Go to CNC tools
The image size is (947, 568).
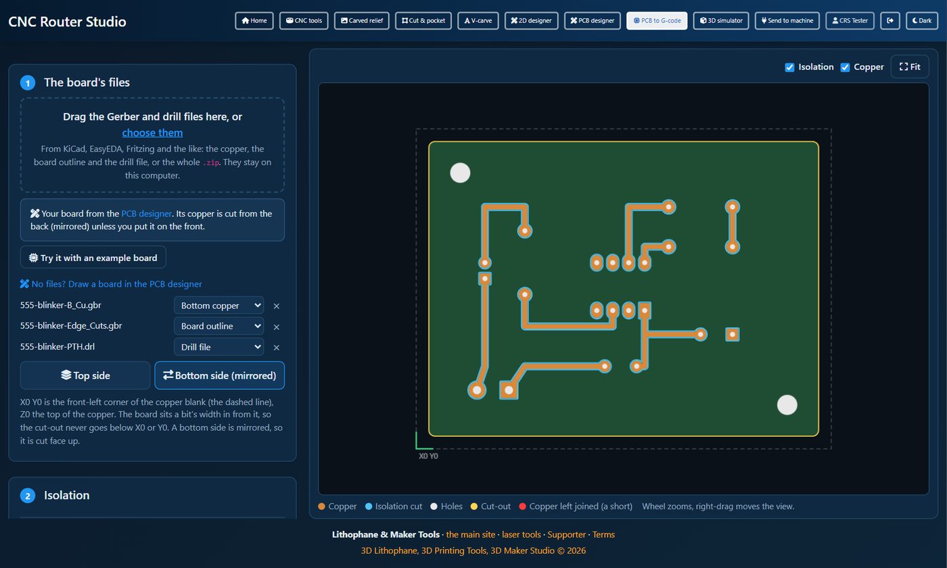(x=304, y=20)
